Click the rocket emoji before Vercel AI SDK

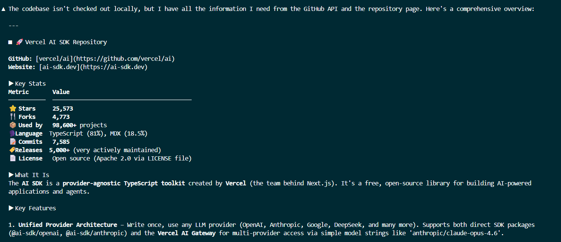[19, 42]
